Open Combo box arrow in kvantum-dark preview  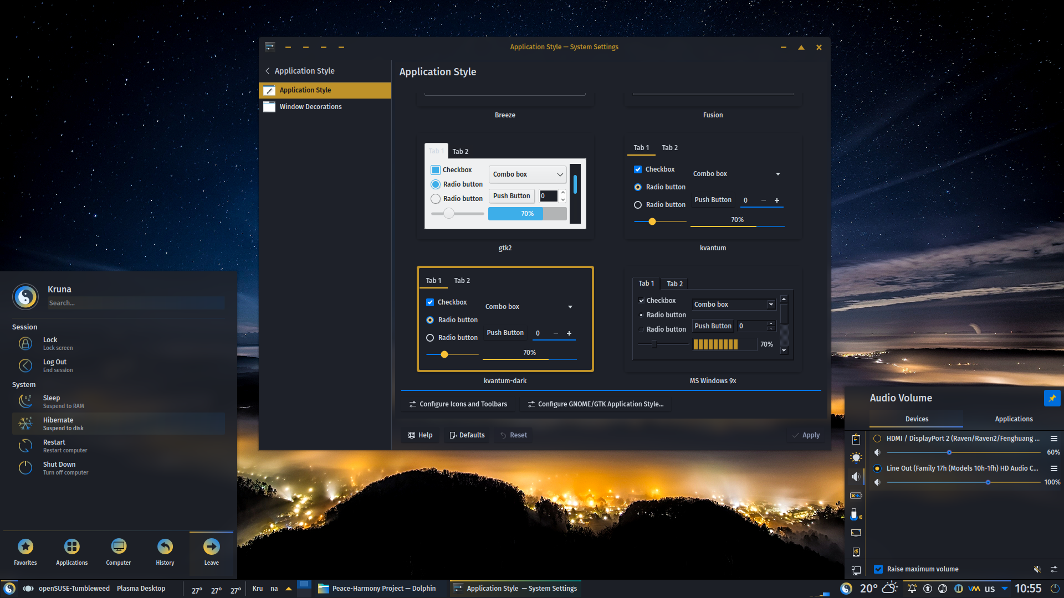click(570, 307)
